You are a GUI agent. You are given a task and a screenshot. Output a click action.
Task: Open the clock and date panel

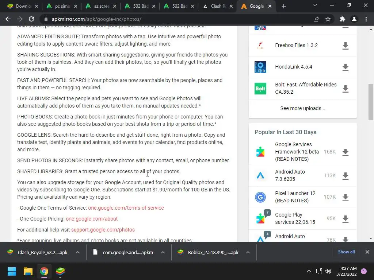point(346,271)
